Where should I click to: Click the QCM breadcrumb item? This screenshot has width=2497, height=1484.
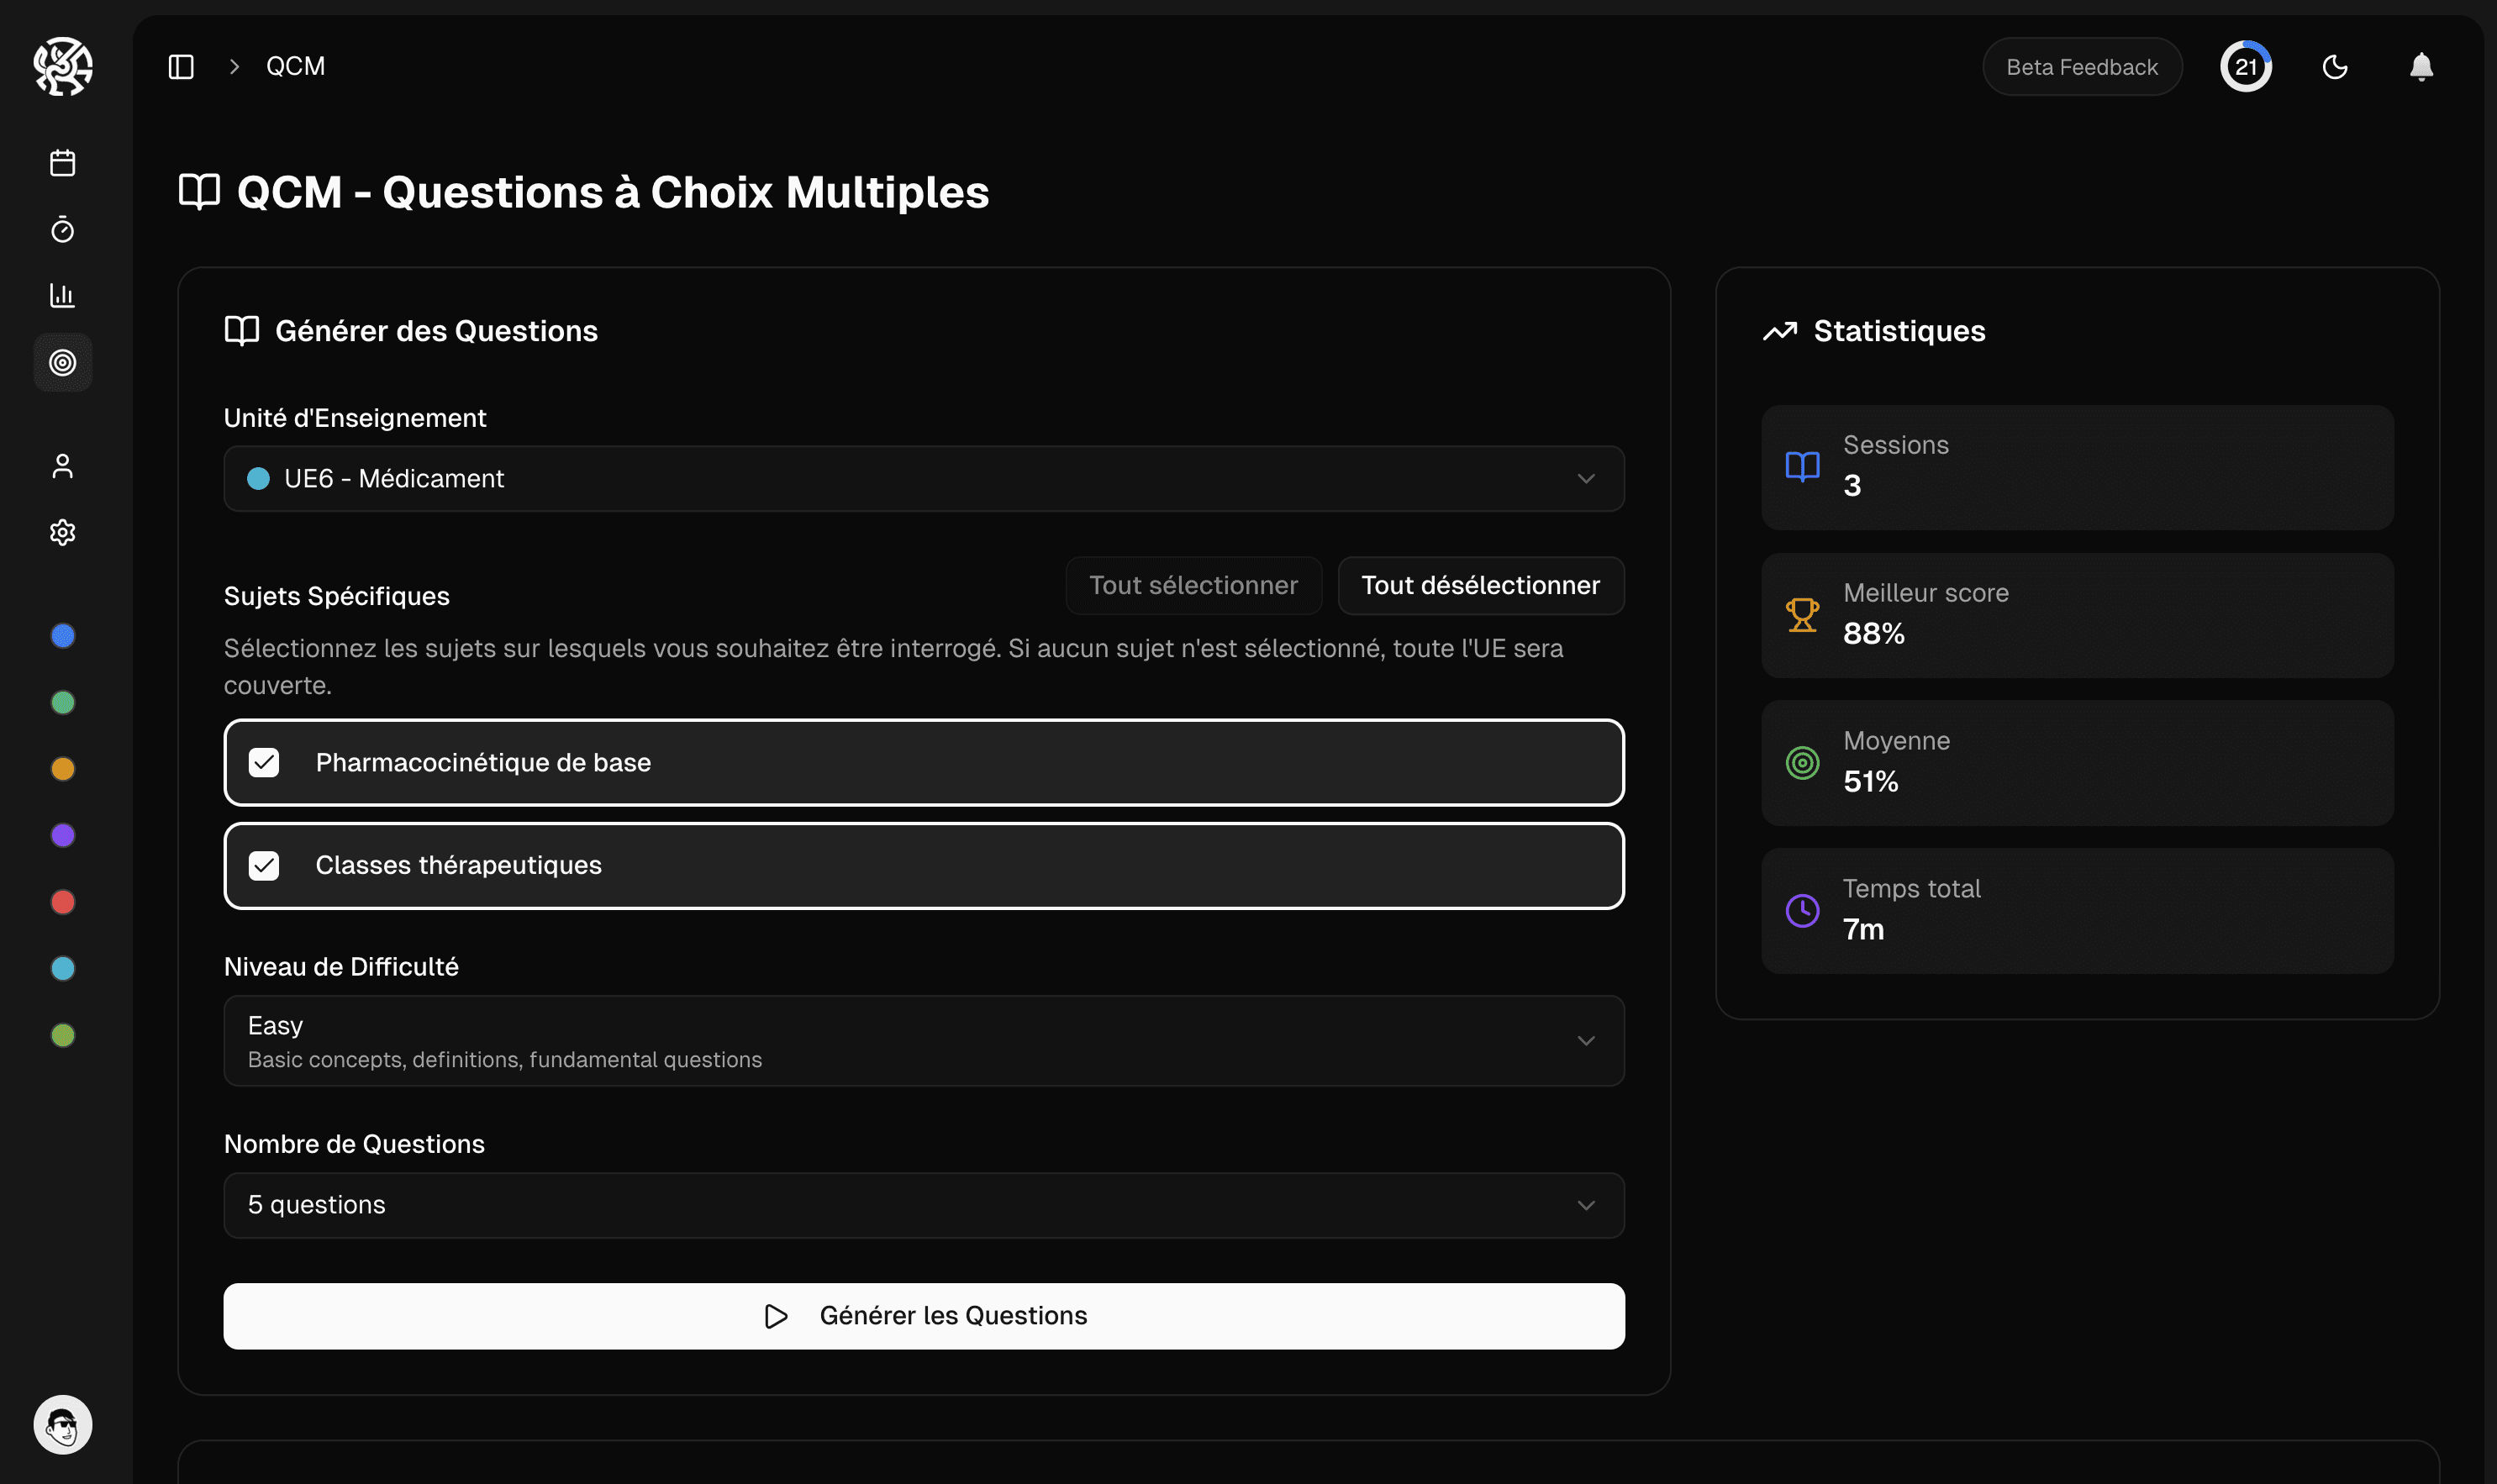pos(295,67)
